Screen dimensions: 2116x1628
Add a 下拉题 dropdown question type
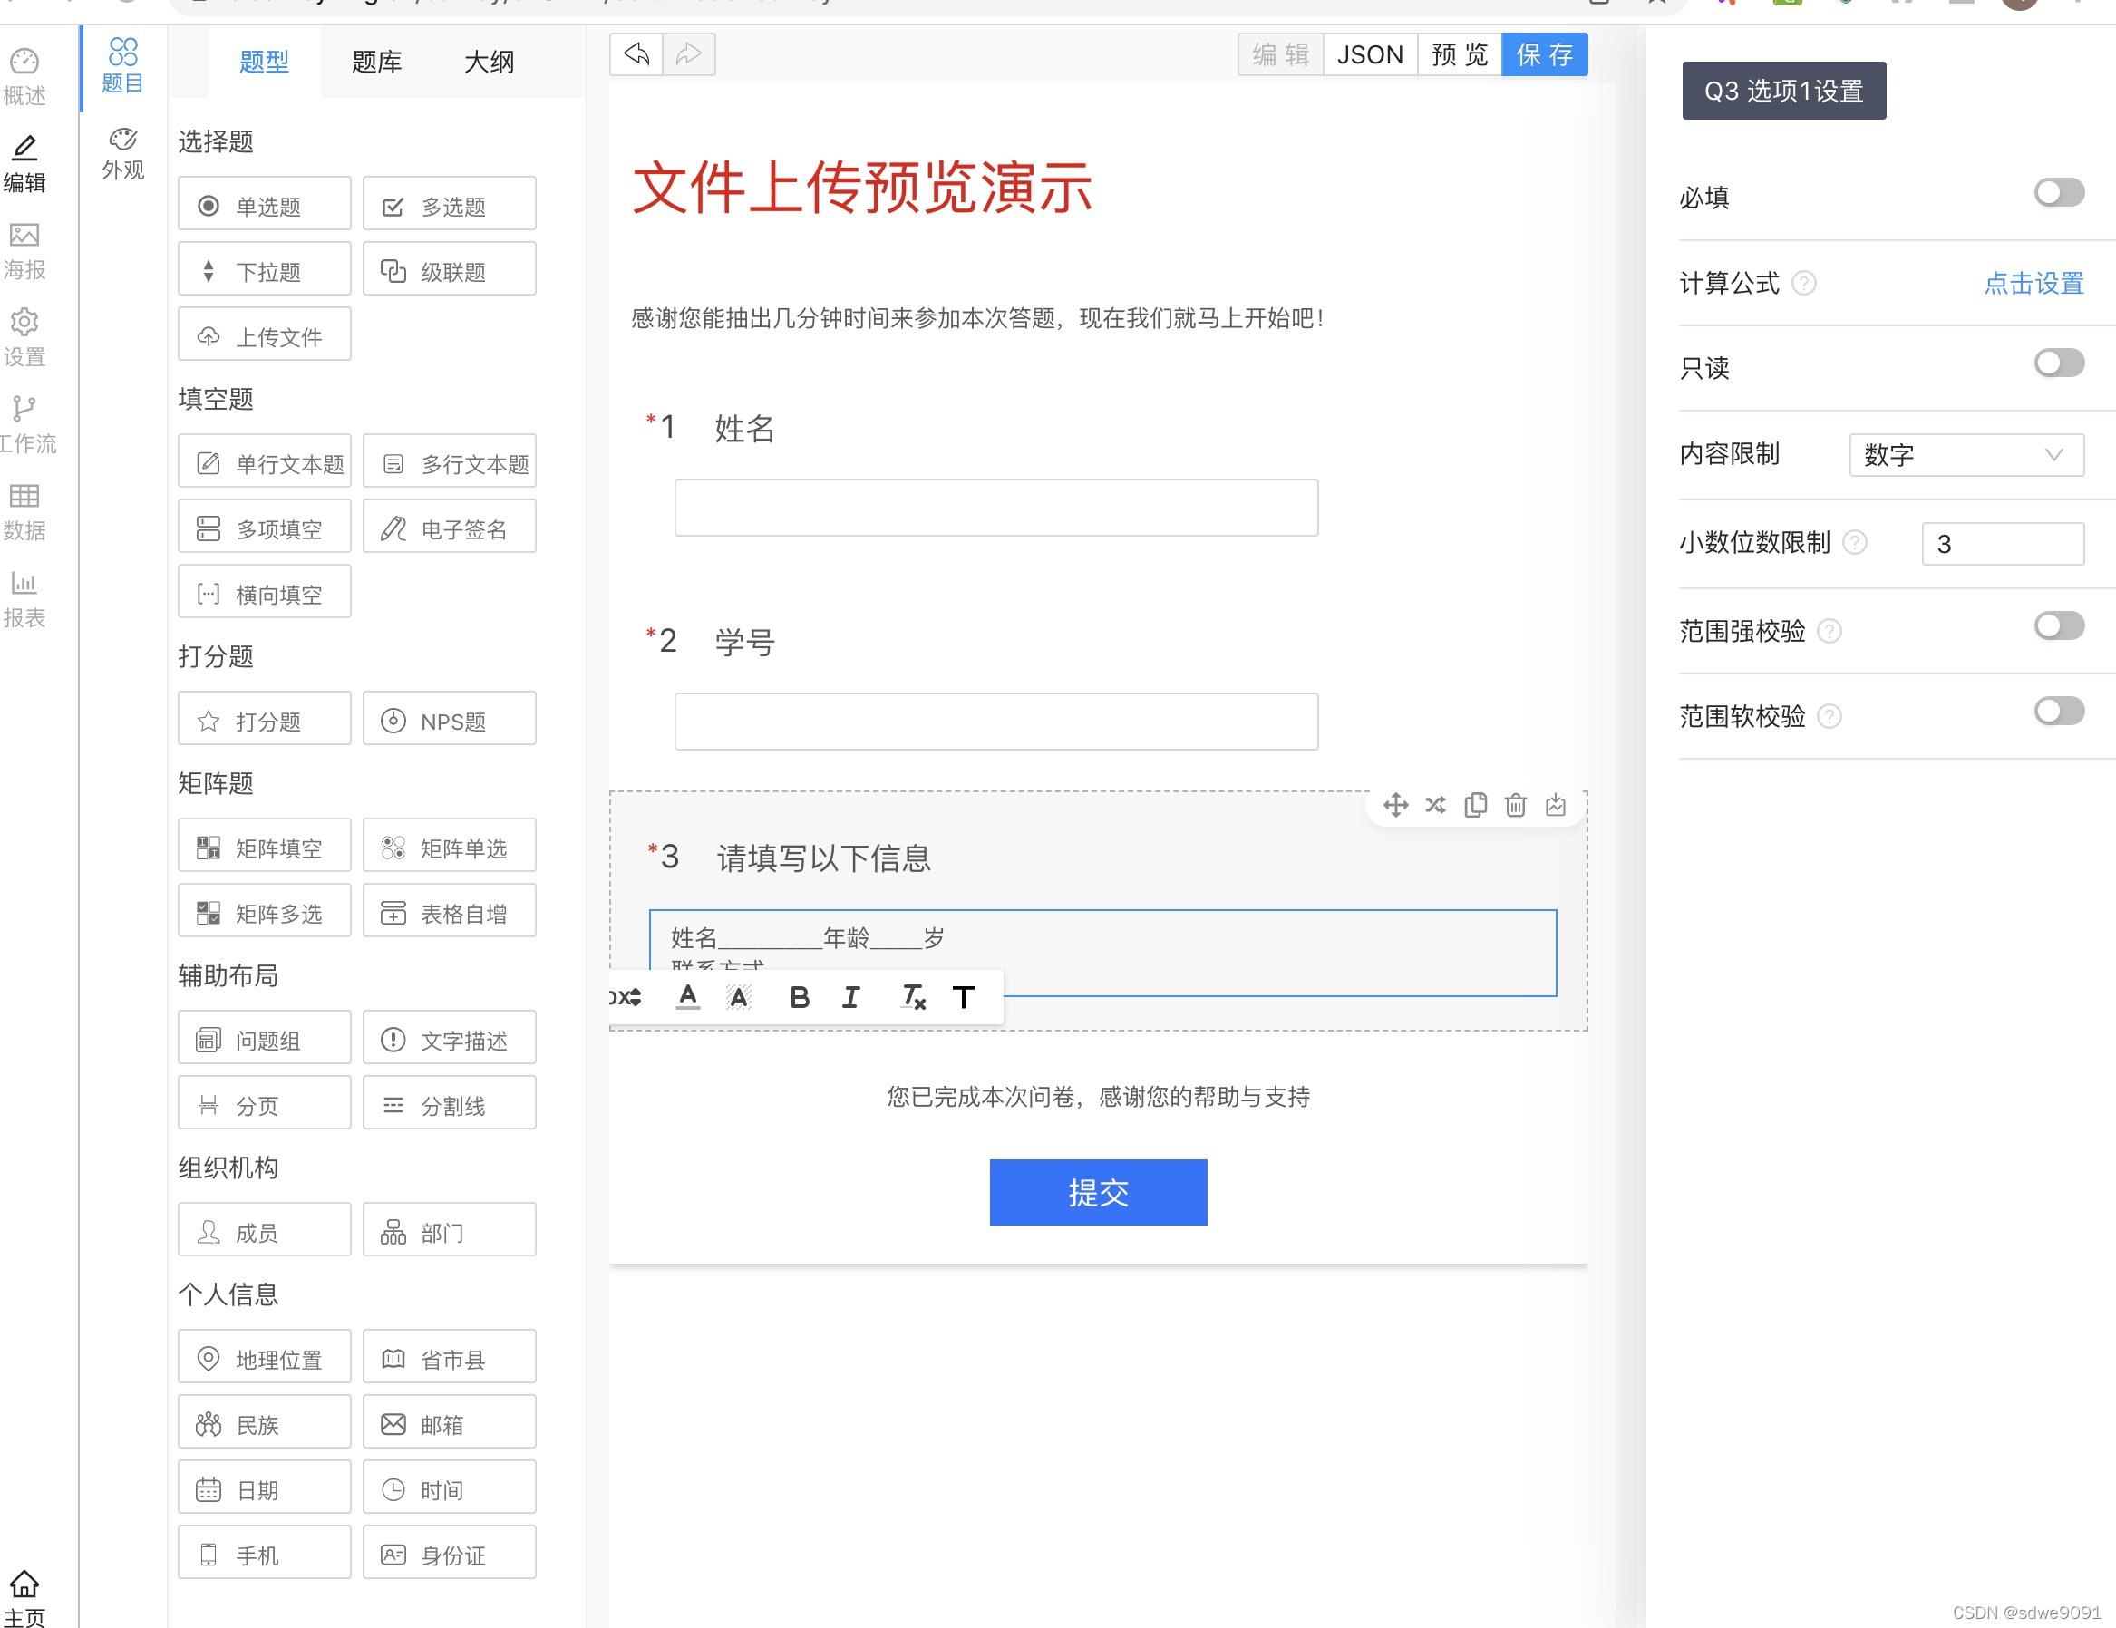(x=265, y=271)
